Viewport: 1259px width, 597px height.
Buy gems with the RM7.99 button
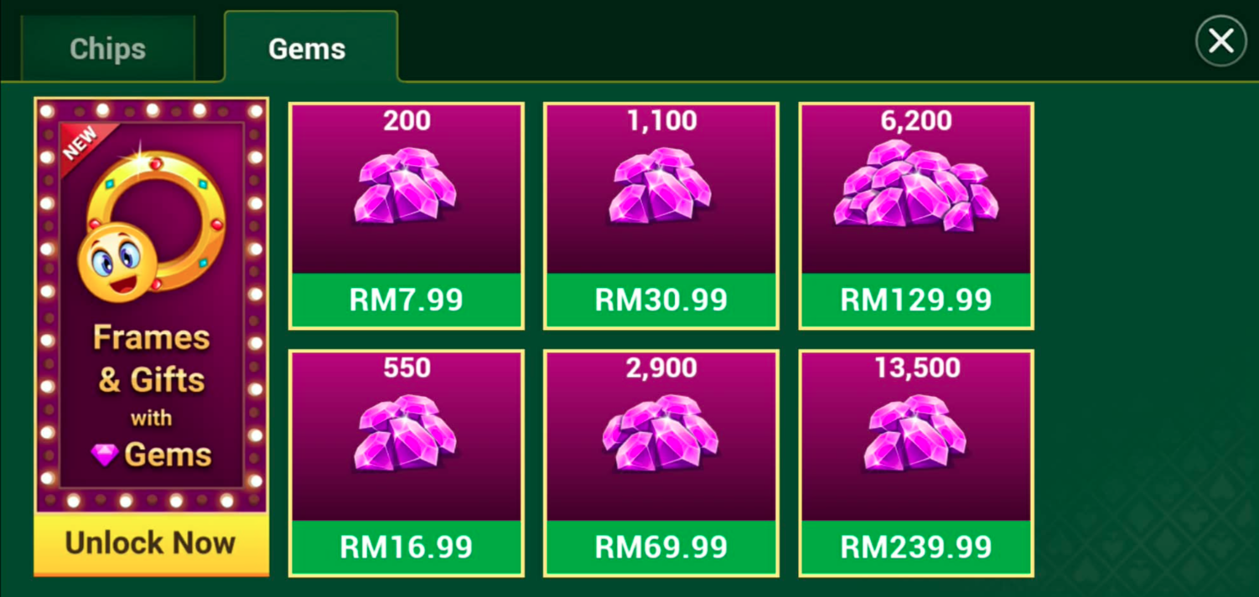click(x=407, y=300)
